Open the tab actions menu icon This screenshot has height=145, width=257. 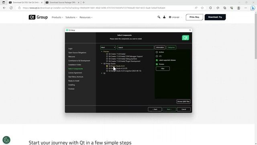coord(4,2)
